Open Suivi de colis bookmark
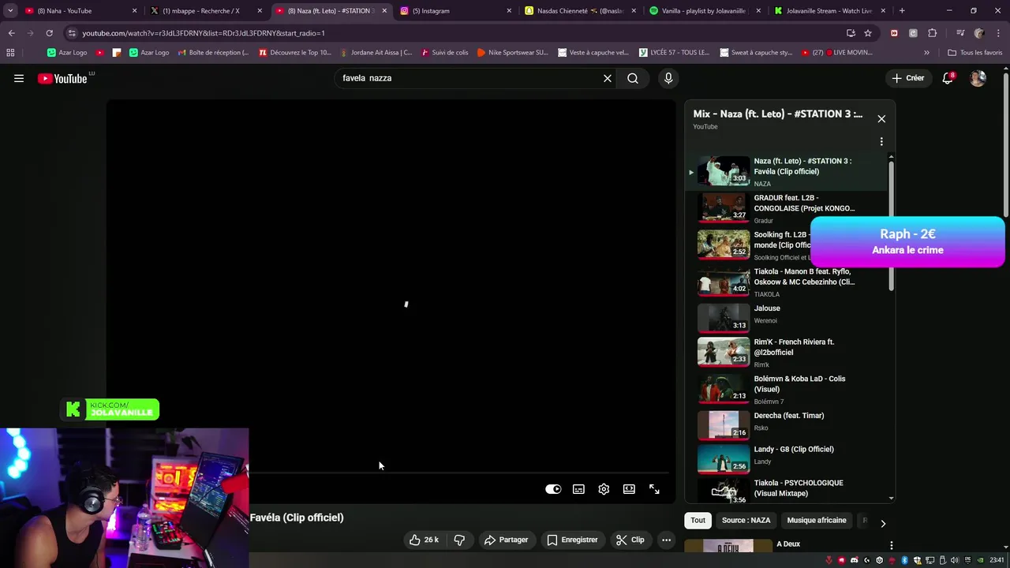 click(x=445, y=53)
